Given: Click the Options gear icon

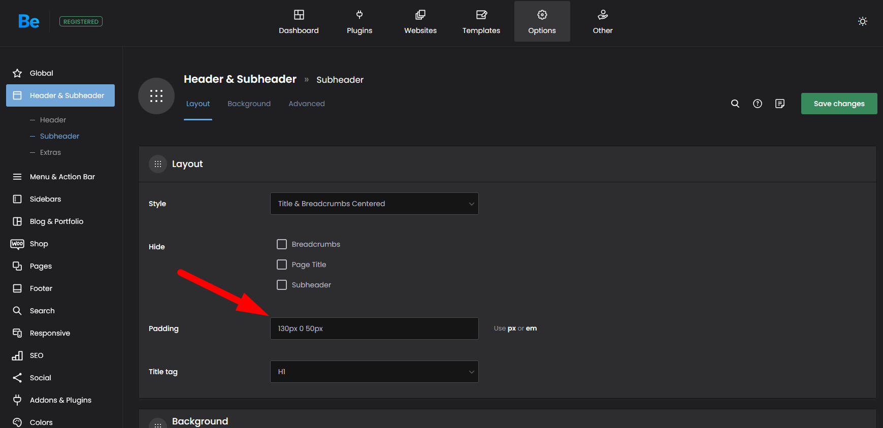Looking at the screenshot, I should (x=542, y=15).
